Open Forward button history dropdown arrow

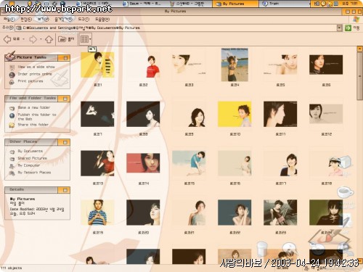click(41, 39)
